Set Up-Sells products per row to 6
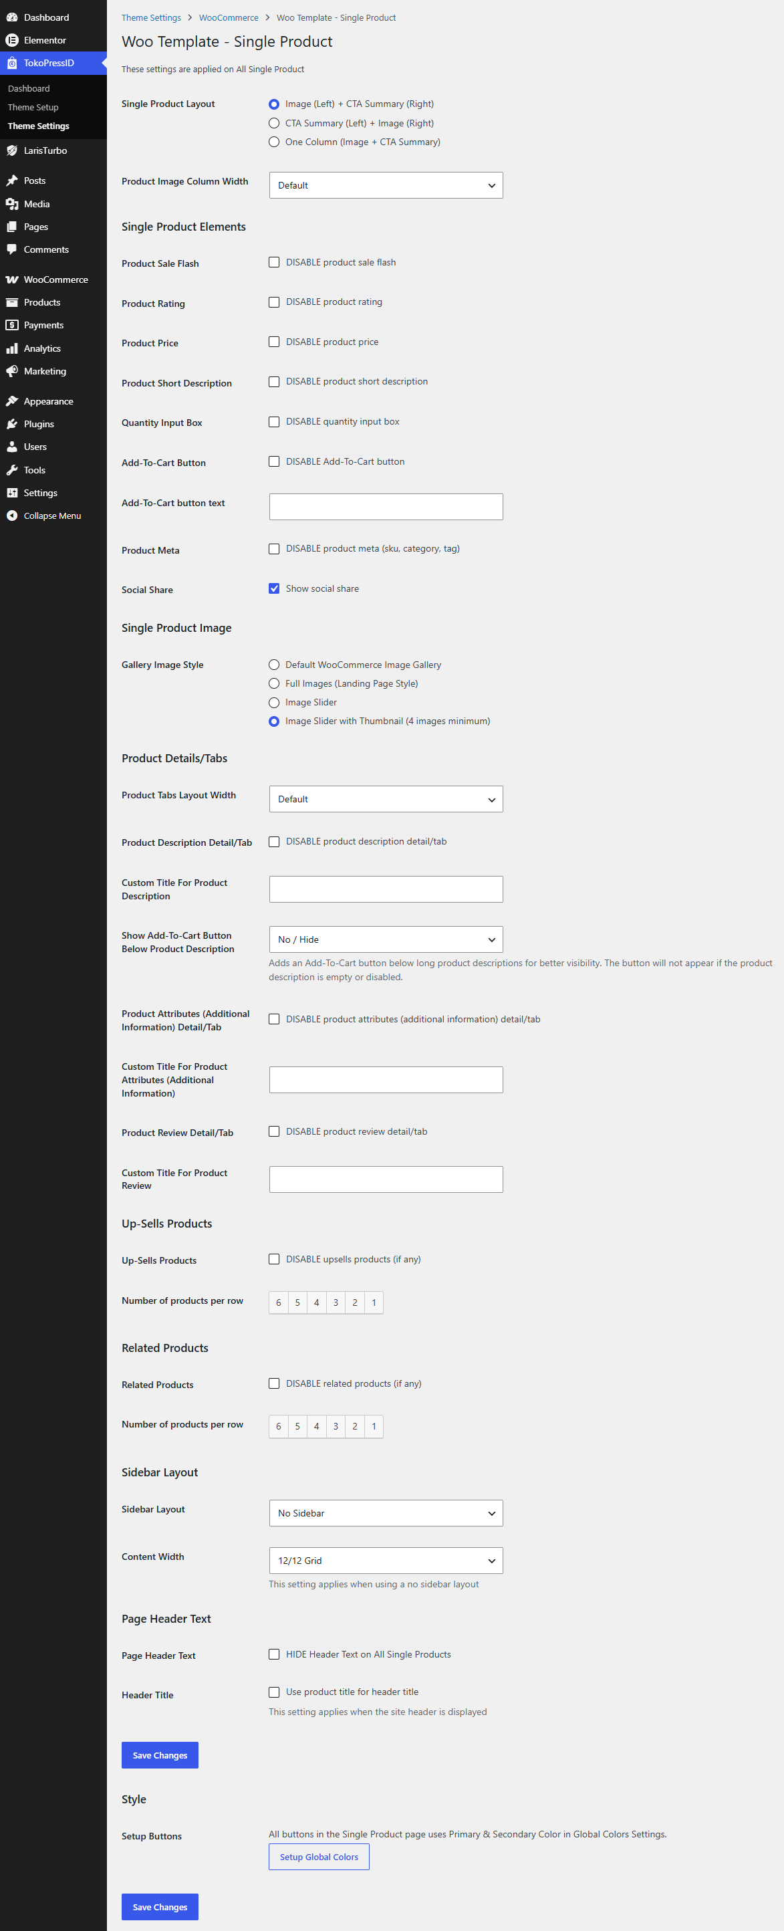Viewport: 784px width, 1931px height. tap(278, 1303)
